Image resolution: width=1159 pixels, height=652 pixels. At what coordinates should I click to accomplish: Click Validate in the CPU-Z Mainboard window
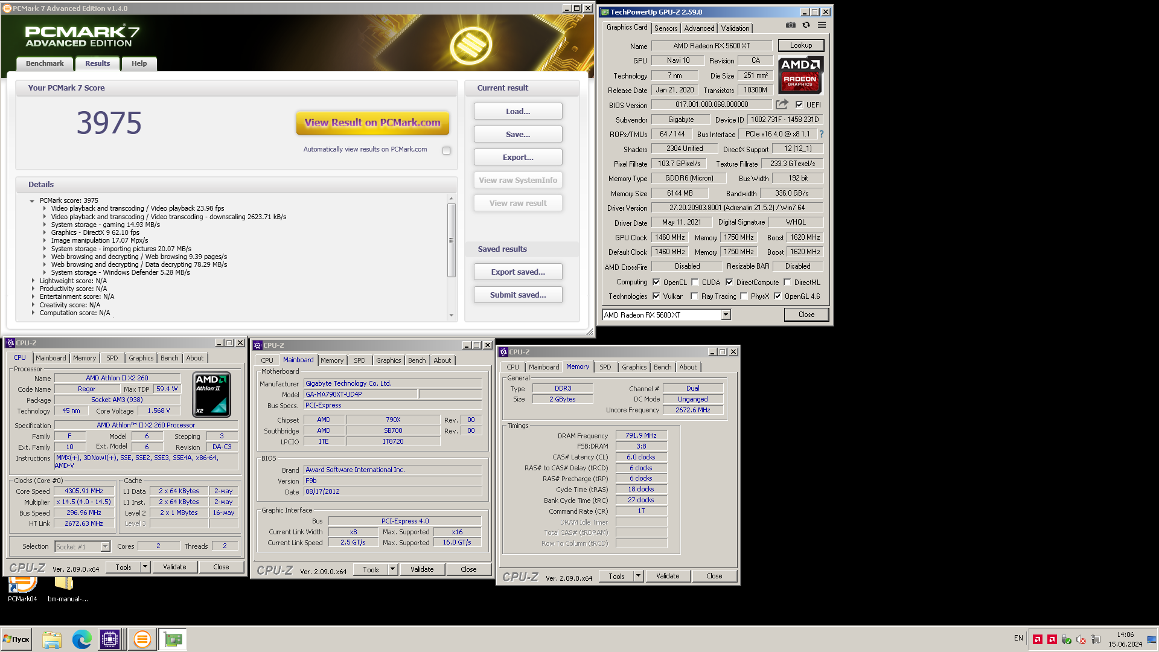tap(422, 569)
